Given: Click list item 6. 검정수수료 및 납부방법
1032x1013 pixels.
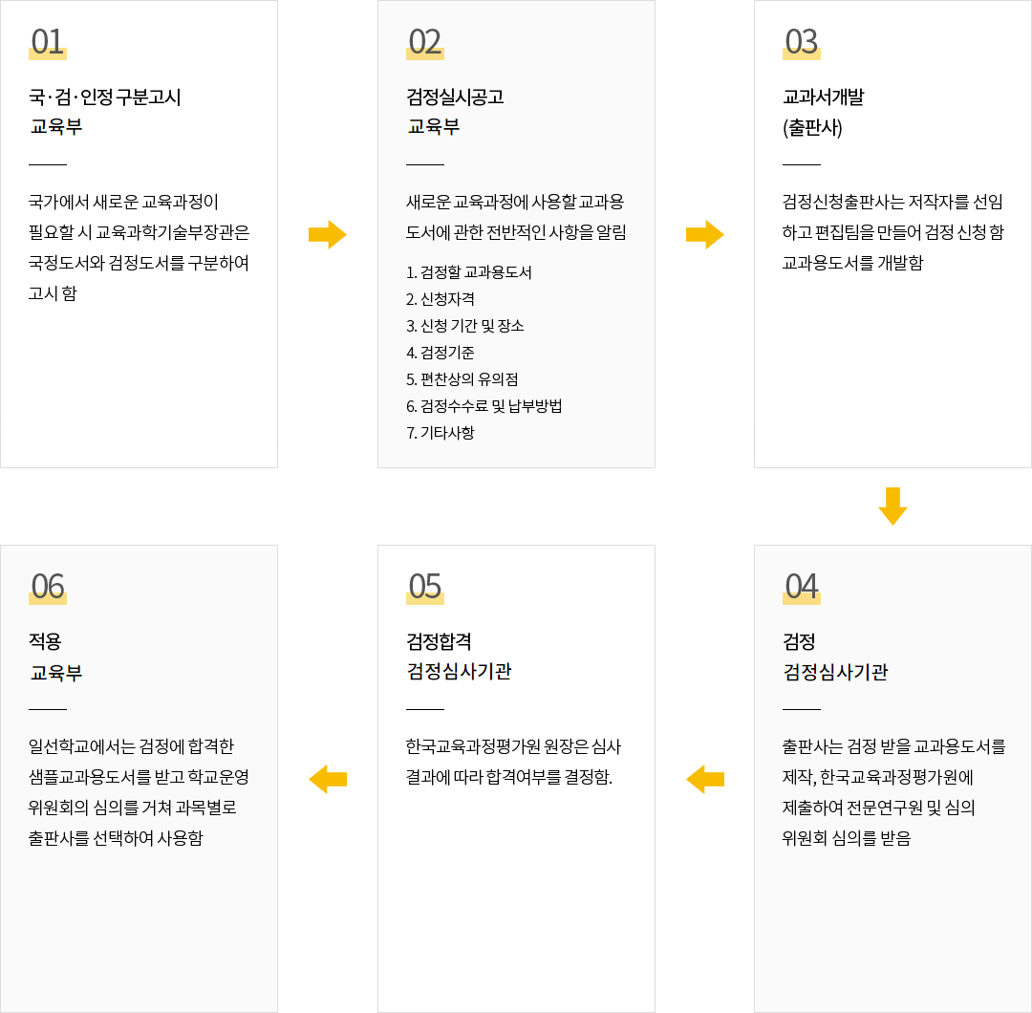Looking at the screenshot, I should [484, 406].
